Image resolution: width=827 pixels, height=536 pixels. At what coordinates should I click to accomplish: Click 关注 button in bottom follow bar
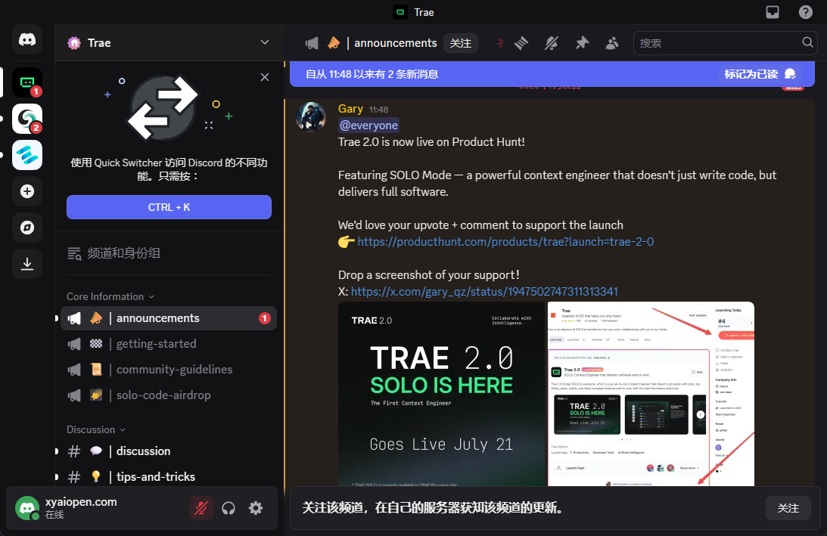[788, 508]
